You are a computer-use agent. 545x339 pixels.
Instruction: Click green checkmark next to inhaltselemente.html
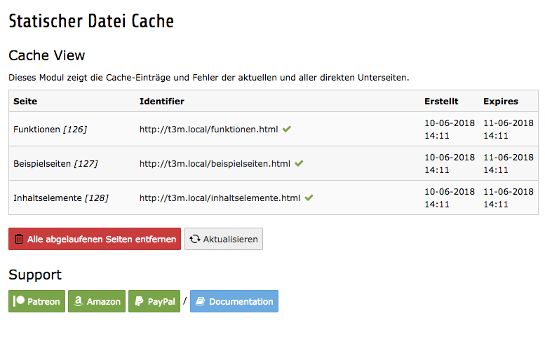(x=309, y=198)
